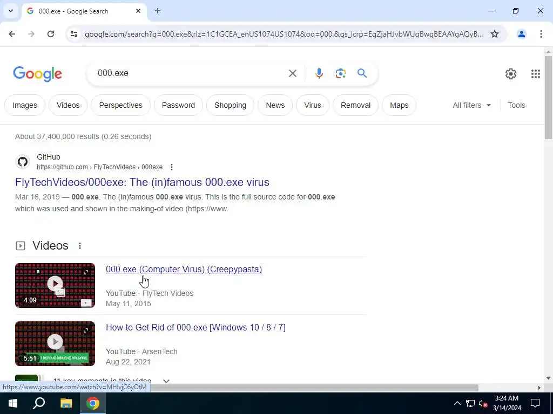Screen dimensions: 553x414
Task: Go back to the previous page
Action: click(x=12, y=34)
